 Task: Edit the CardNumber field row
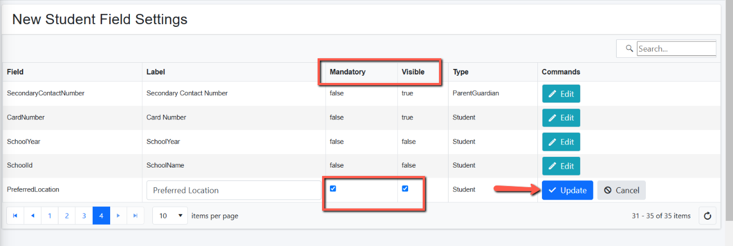coord(561,118)
